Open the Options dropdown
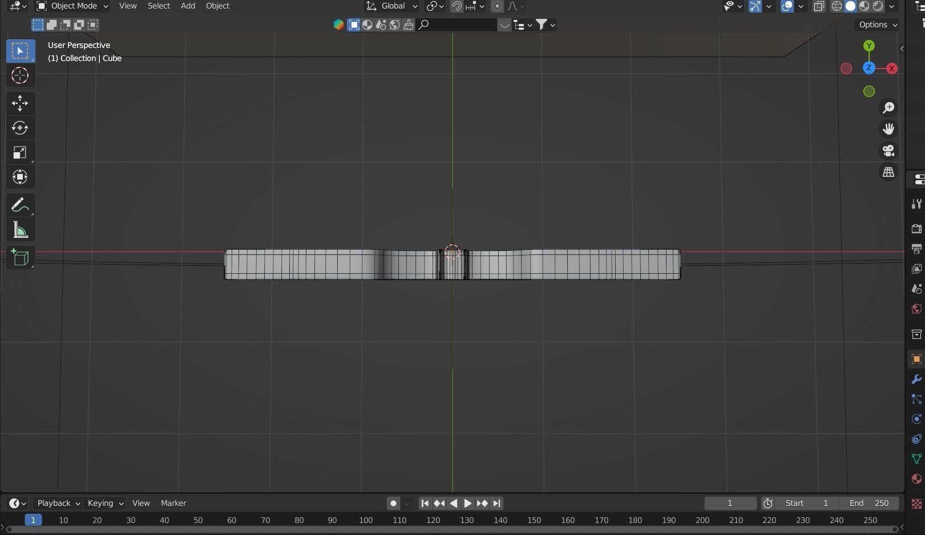Screen dimensions: 925x535 click(x=878, y=25)
